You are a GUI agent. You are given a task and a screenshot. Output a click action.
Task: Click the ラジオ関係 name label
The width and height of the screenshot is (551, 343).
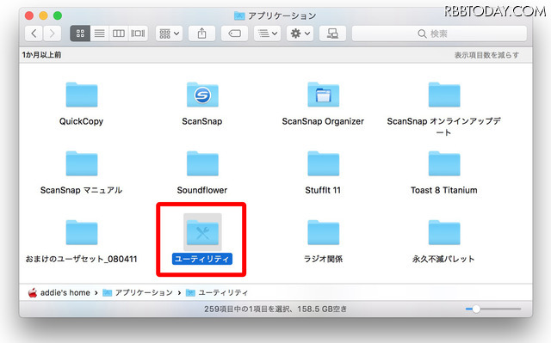click(323, 259)
